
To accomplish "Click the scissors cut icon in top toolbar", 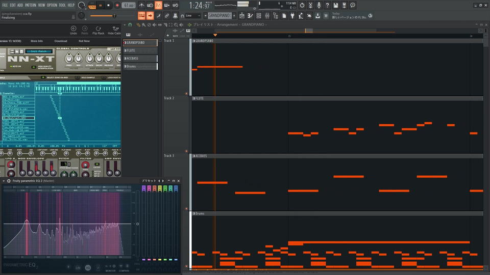I will [310, 5].
